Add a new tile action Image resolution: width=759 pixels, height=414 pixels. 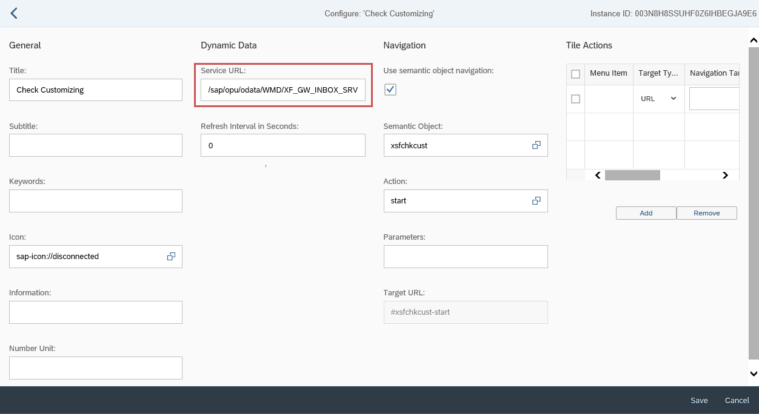click(646, 212)
